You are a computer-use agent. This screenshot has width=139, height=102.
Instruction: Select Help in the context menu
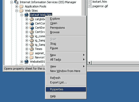point(66,96)
